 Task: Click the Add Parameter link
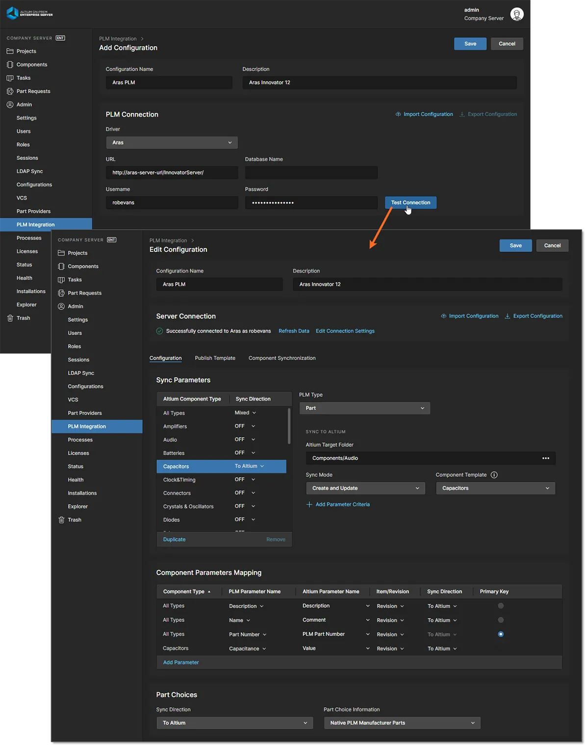pyautogui.click(x=181, y=663)
